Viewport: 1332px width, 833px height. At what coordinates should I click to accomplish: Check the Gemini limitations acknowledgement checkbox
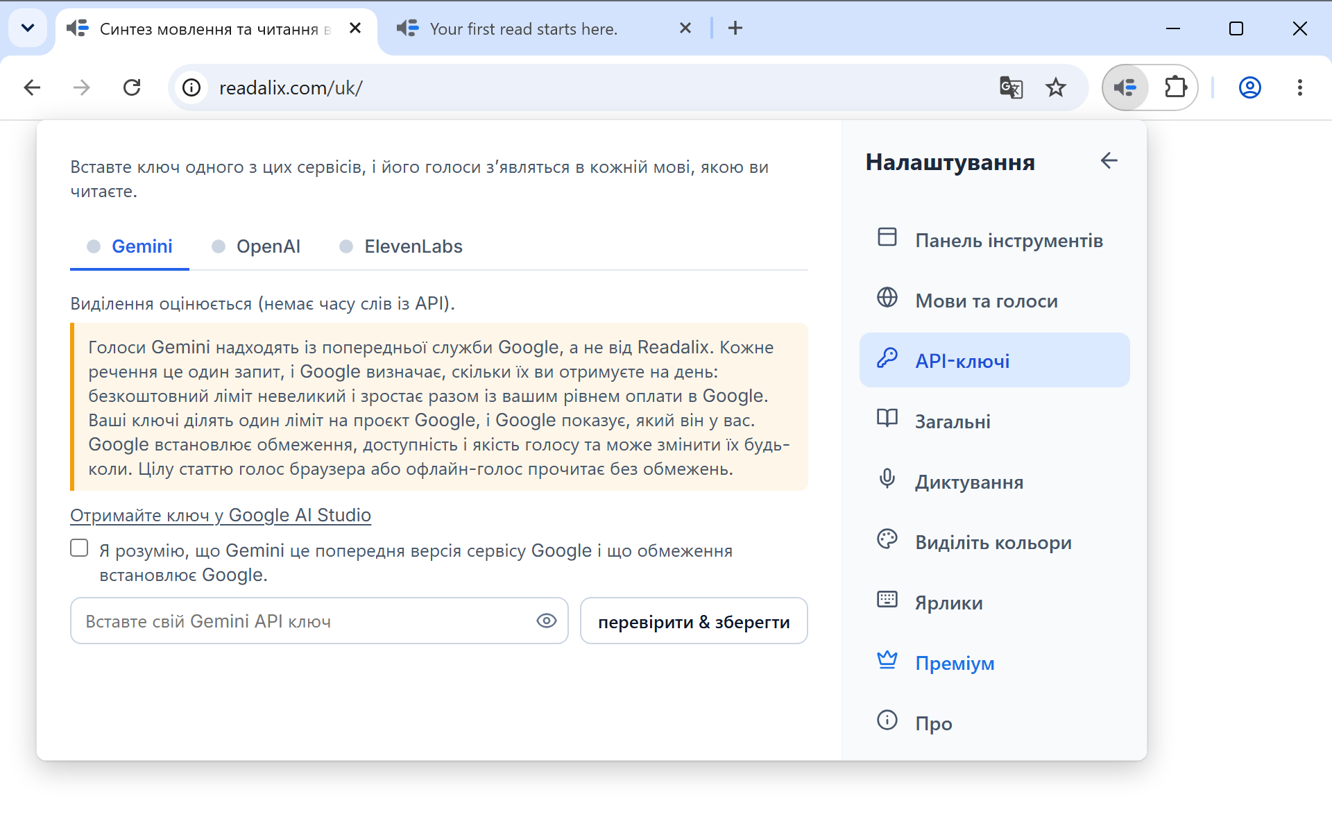click(79, 548)
